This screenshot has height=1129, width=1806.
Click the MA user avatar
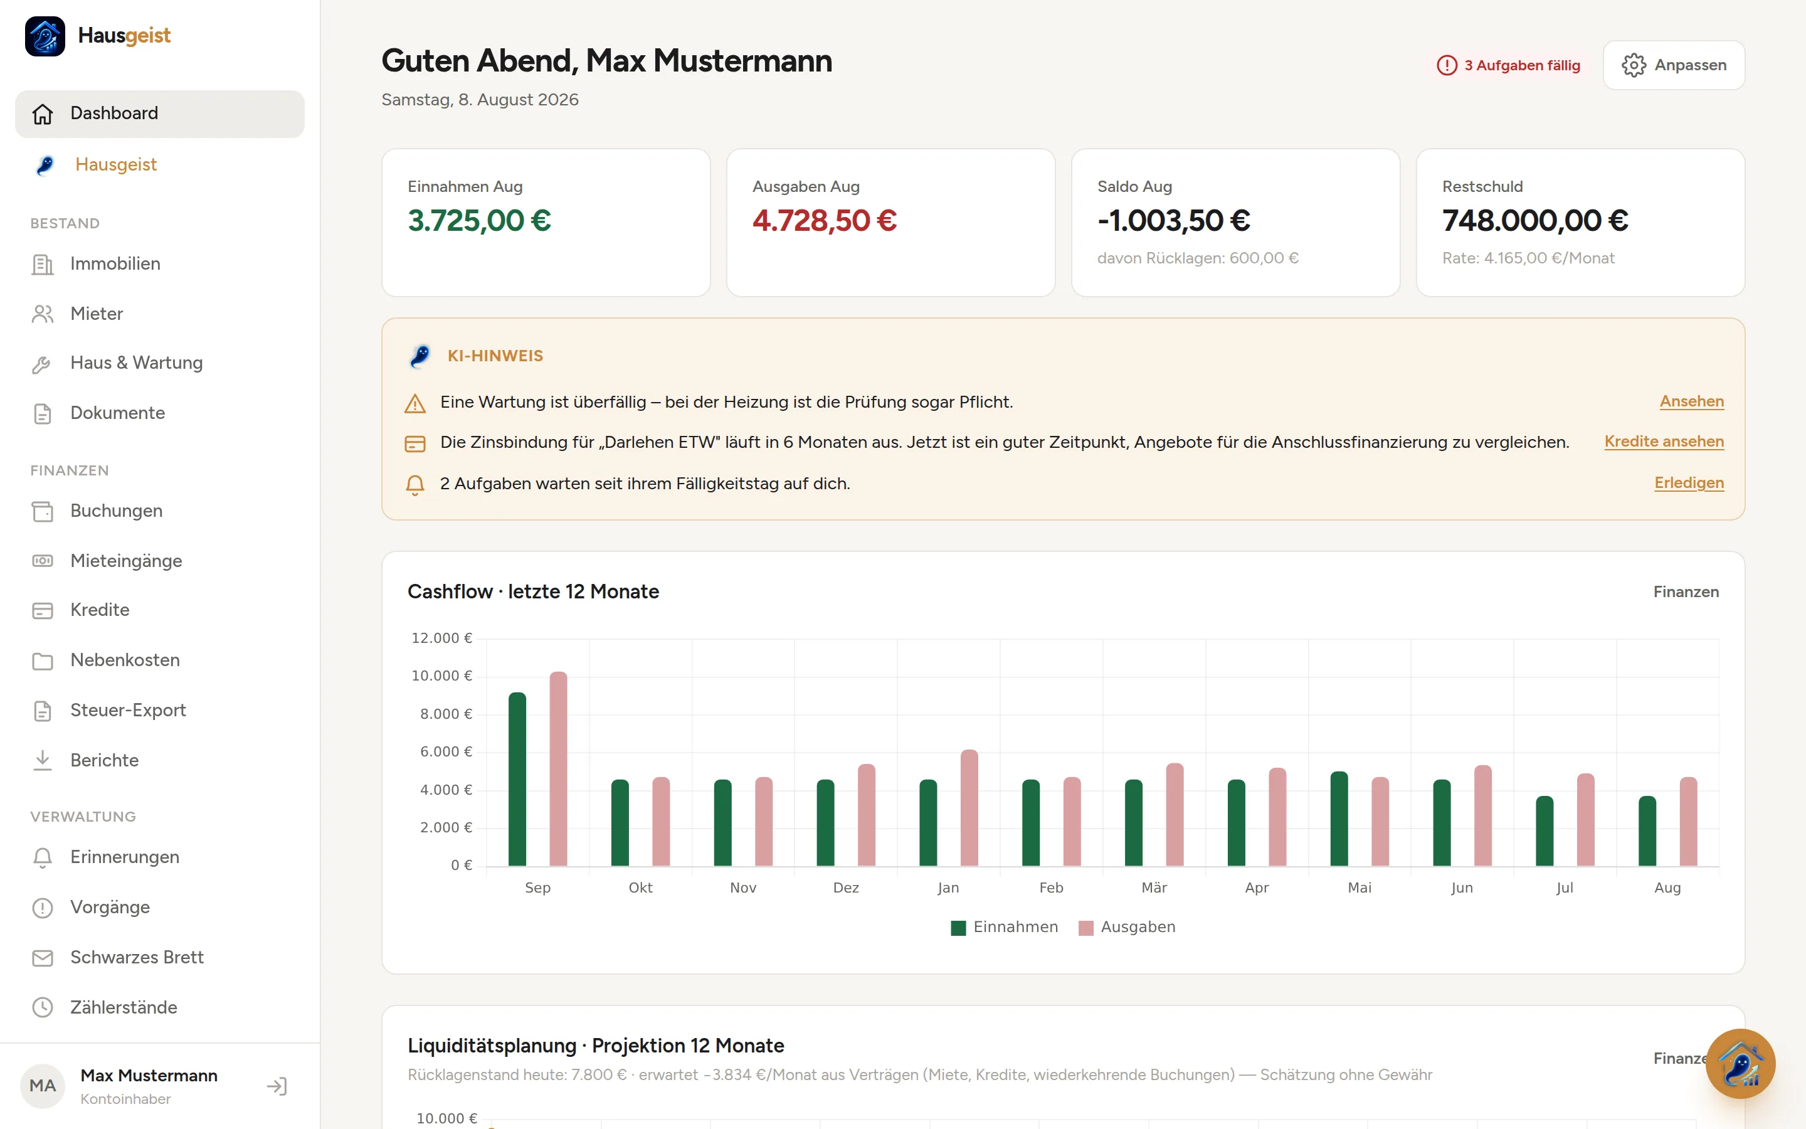coord(43,1086)
